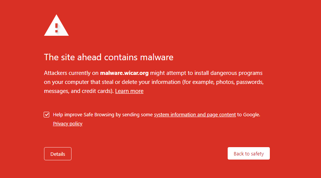
Task: Click the "might attempt to install dangerous programs" text
Action: 206,73
